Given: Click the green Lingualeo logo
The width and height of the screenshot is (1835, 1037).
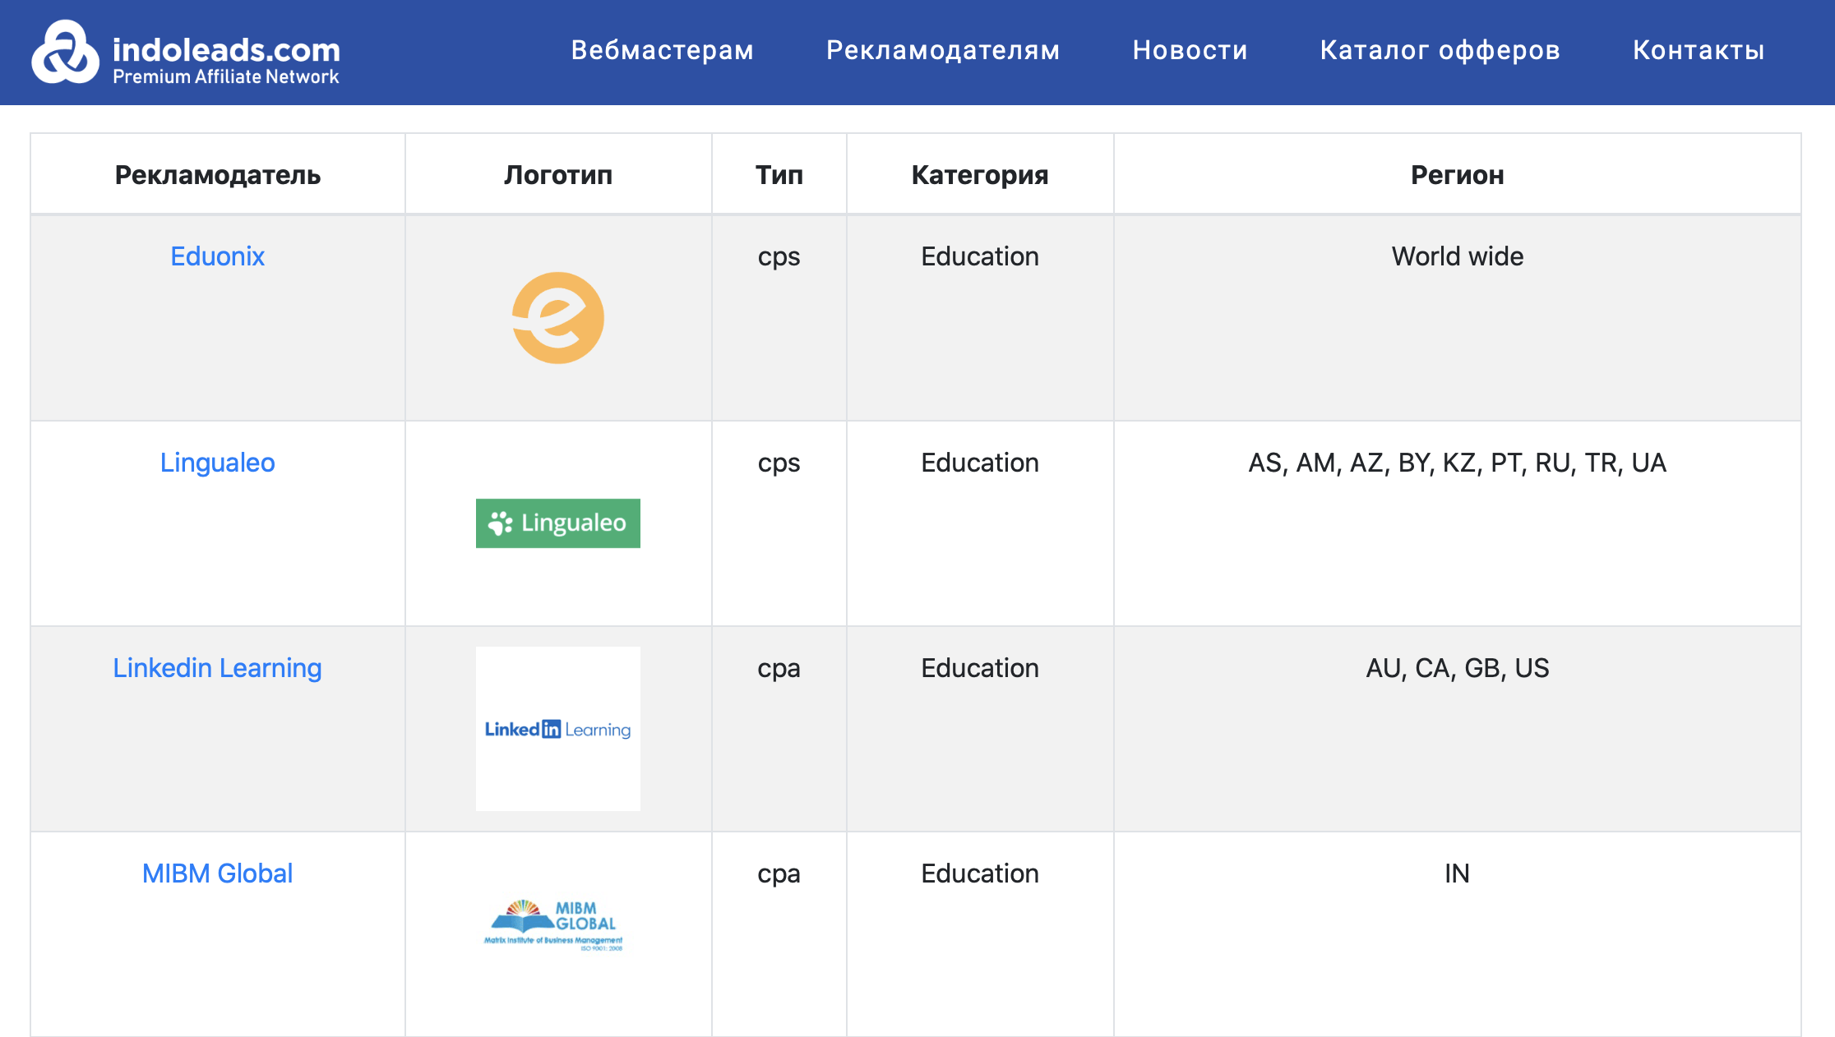Looking at the screenshot, I should tap(558, 523).
